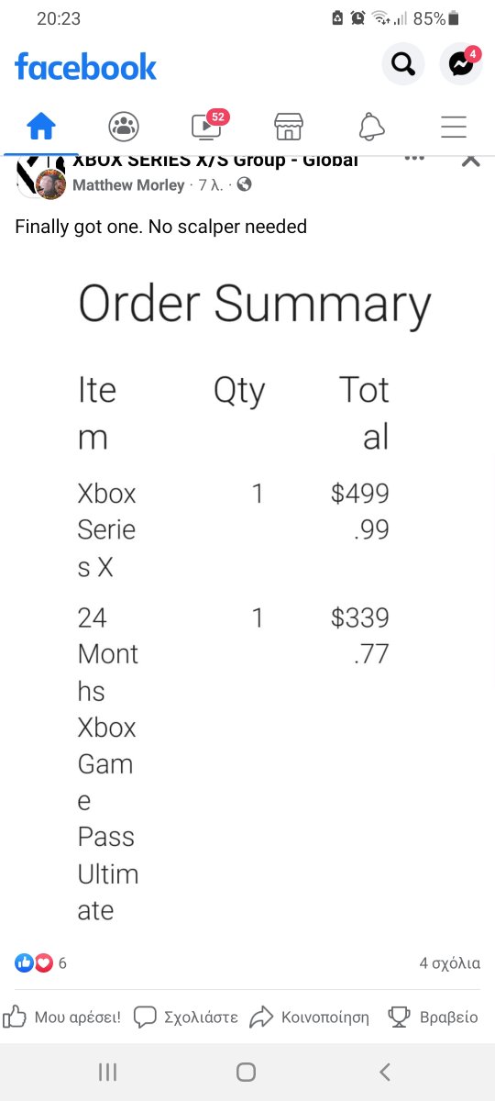Dismiss post with X button
This screenshot has width=495, height=1101.
(x=471, y=161)
